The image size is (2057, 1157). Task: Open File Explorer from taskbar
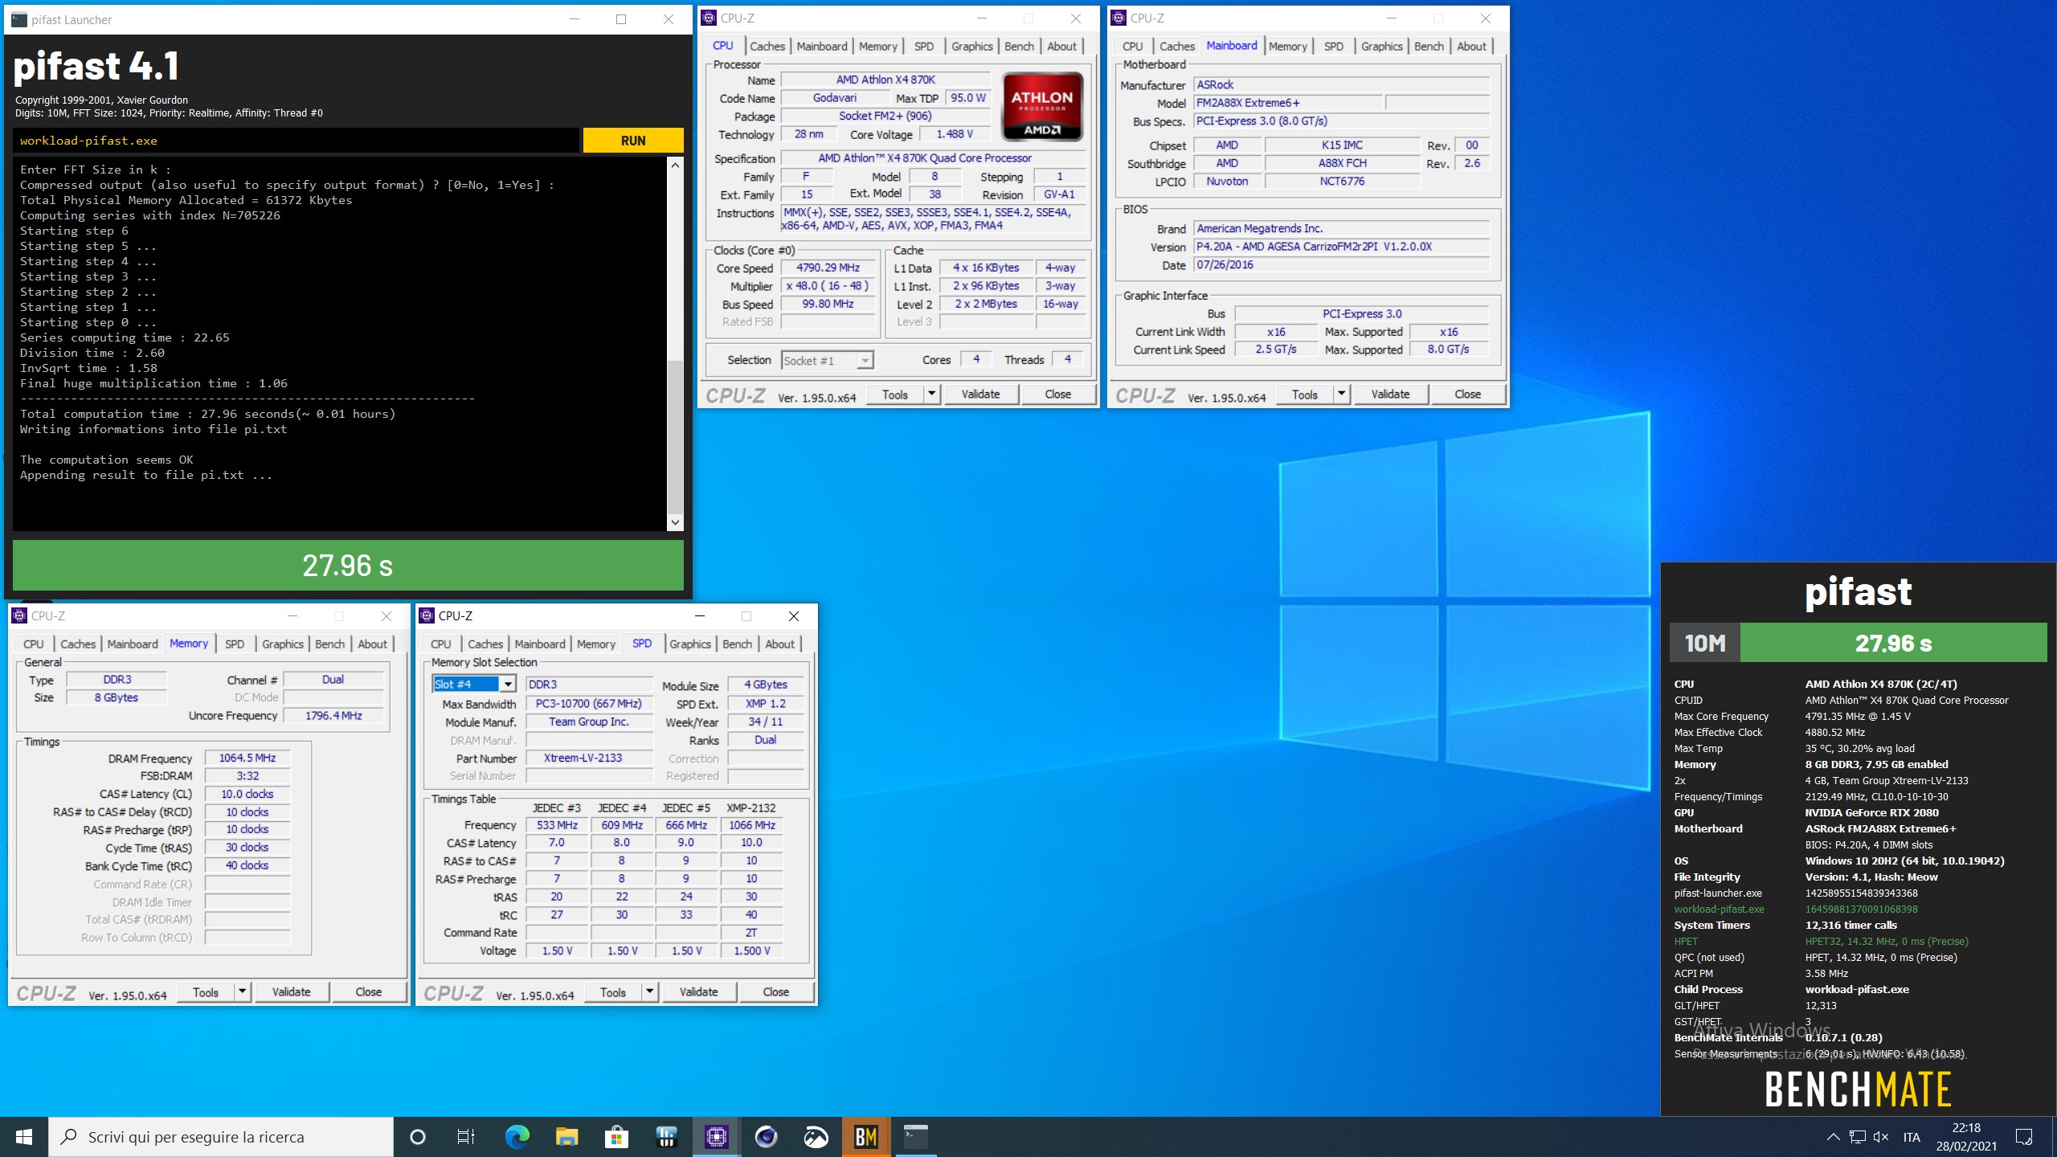coord(566,1137)
